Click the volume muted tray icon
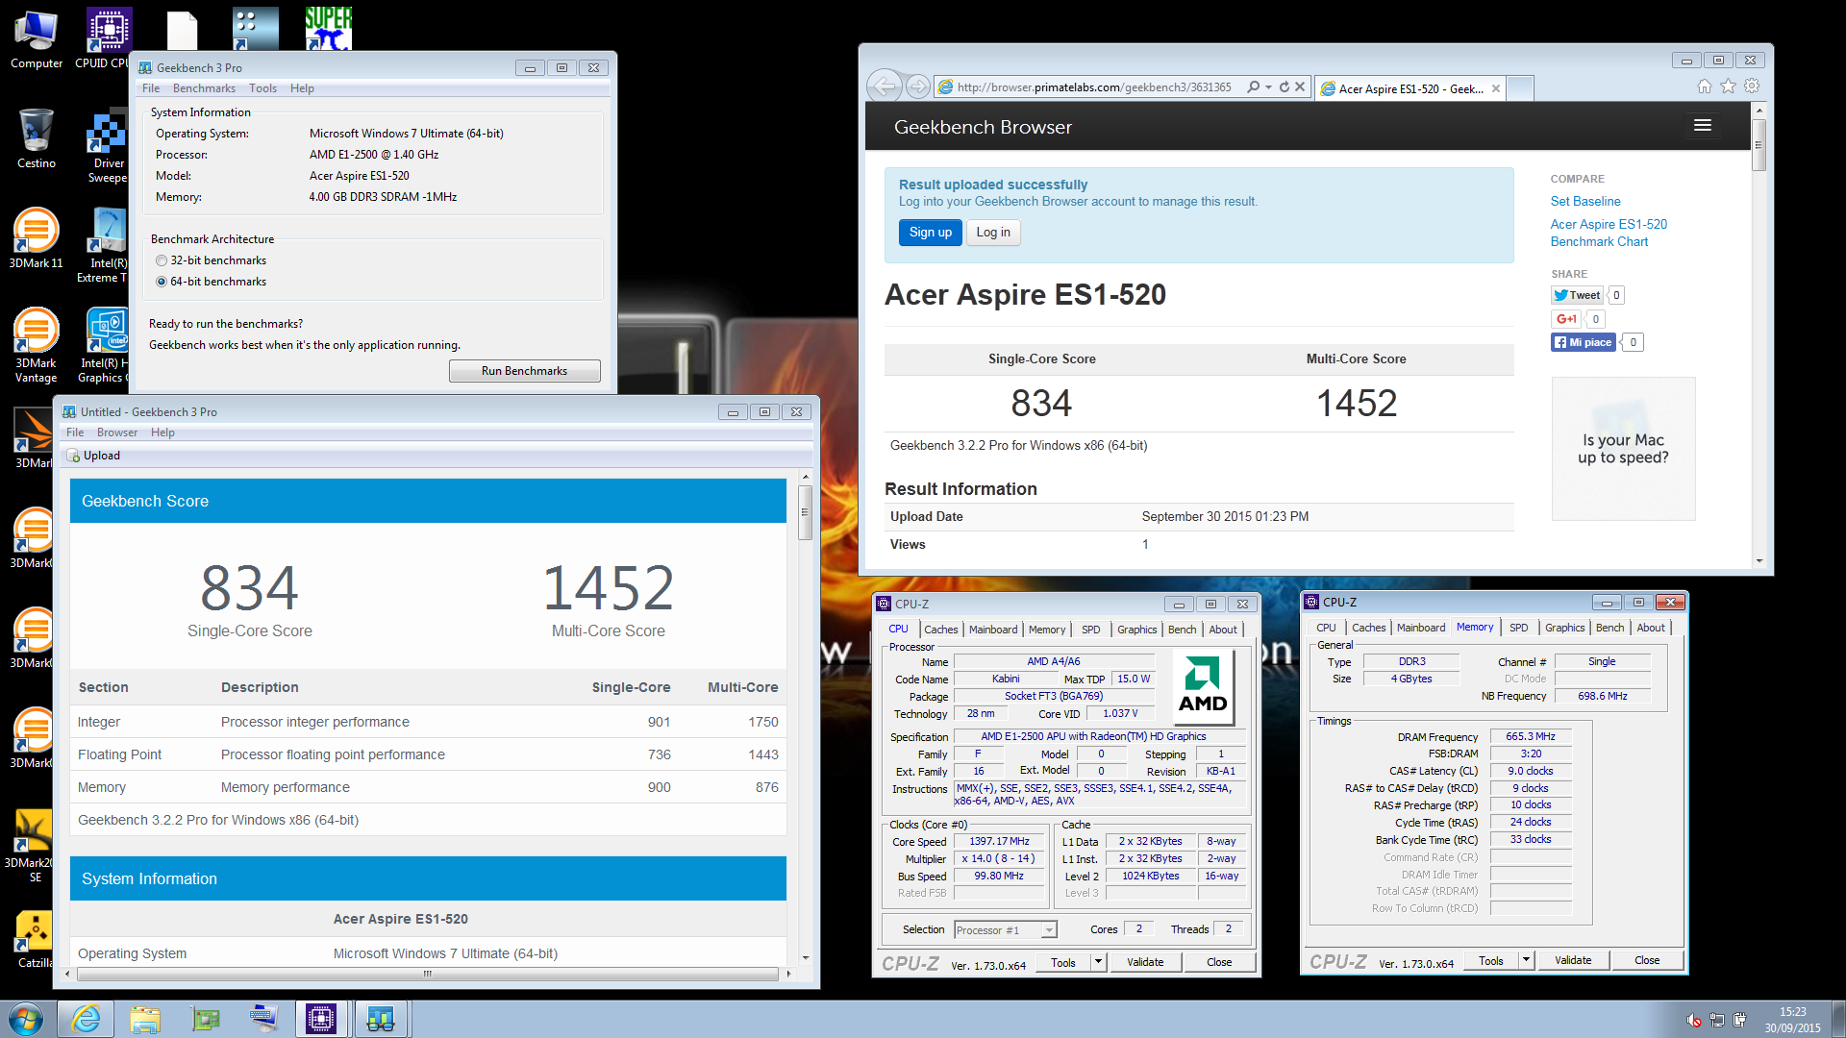The width and height of the screenshot is (1846, 1038). pos(1693,1021)
